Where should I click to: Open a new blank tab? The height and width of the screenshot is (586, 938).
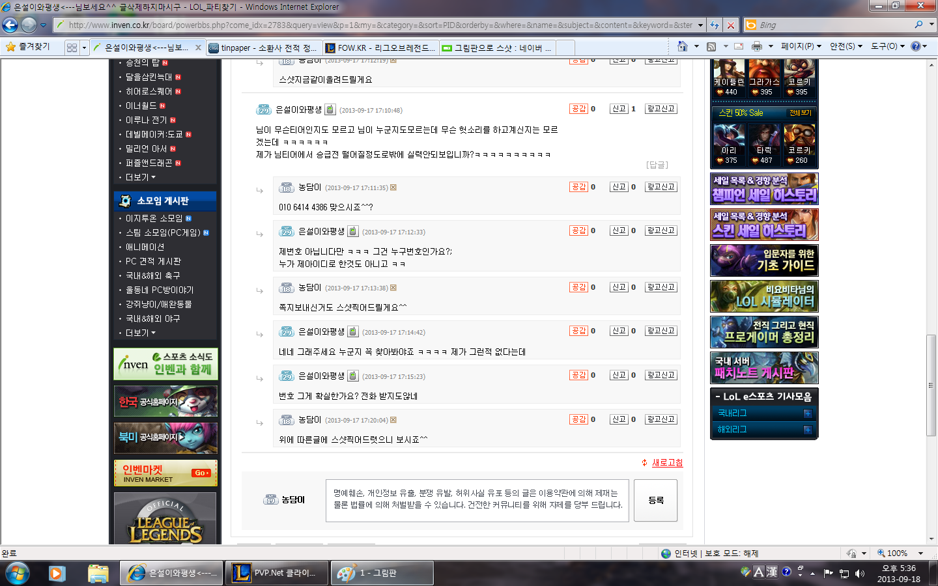(565, 48)
